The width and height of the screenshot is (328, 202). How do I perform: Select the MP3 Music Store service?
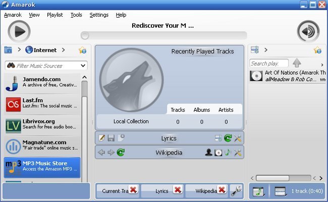tap(42, 167)
